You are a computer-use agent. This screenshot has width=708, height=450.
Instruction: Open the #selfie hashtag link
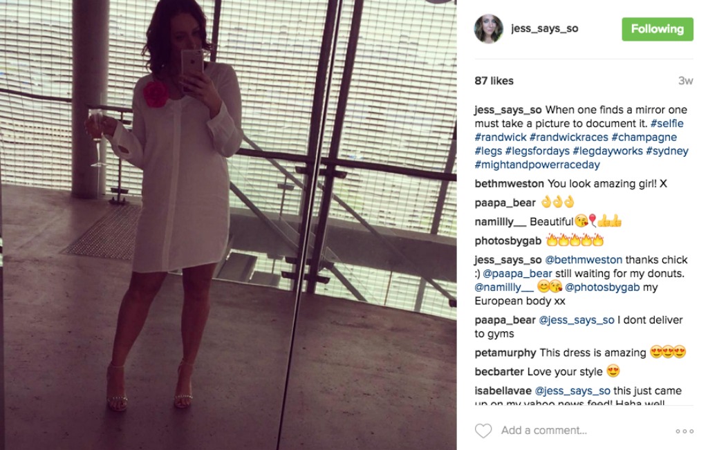[667, 123]
